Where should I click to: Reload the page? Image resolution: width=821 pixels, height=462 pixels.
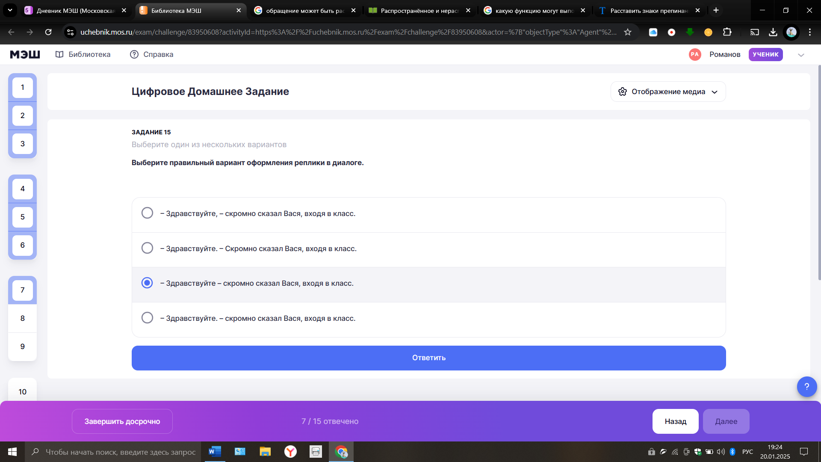click(48, 32)
